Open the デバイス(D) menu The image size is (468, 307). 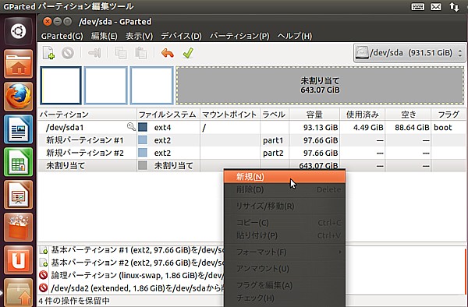coord(181,36)
